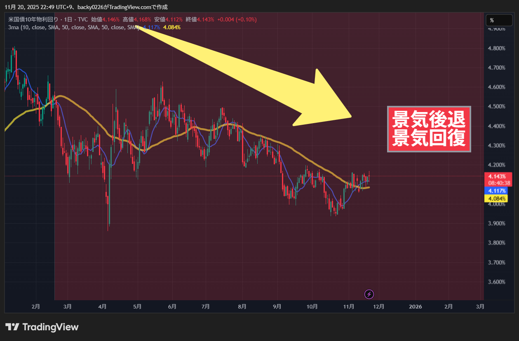The width and height of the screenshot is (519, 341).
Task: Click the 4.500% level on price axis
Action: pos(496,107)
